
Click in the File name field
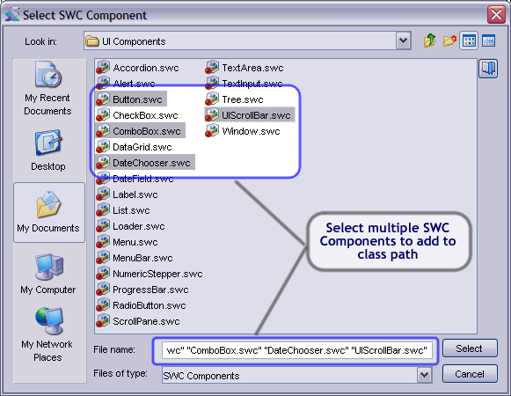[x=297, y=350]
